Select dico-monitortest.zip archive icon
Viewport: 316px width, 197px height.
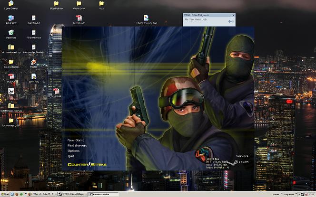(x=11, y=49)
